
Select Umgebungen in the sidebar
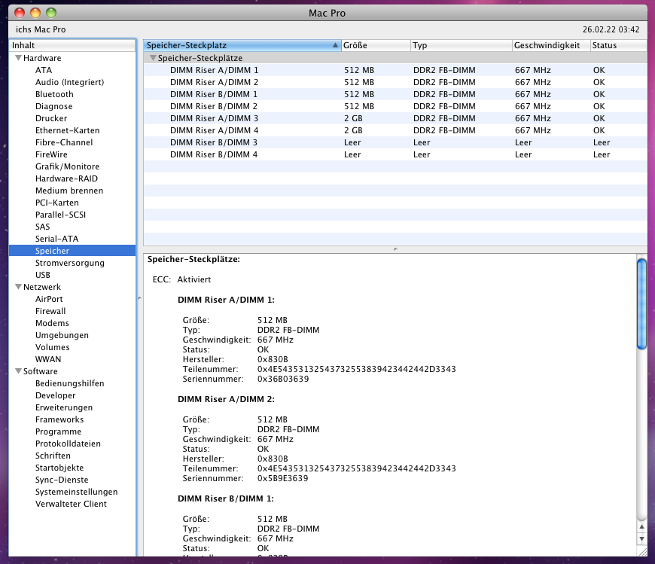pyautogui.click(x=62, y=335)
